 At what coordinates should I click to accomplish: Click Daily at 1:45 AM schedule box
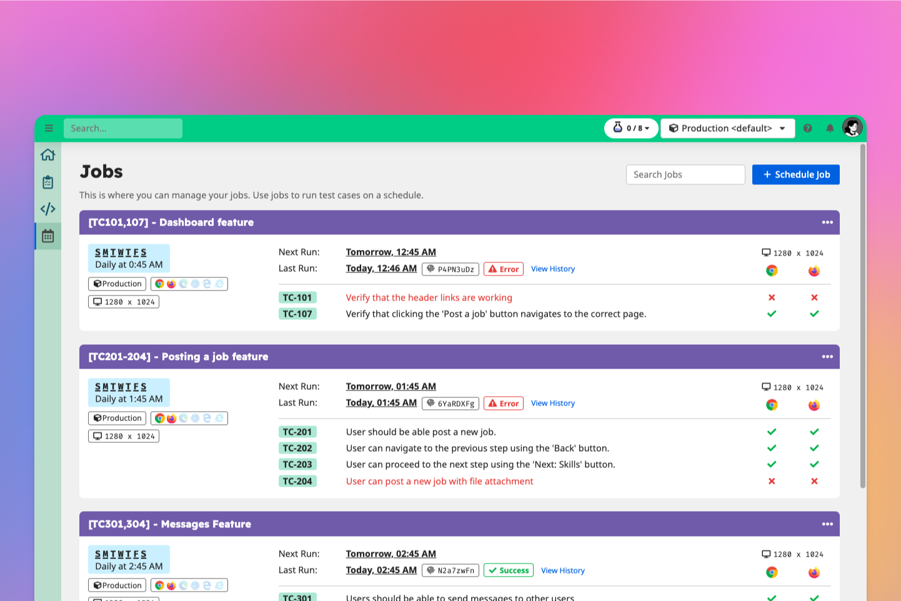(129, 393)
